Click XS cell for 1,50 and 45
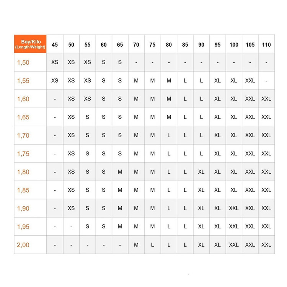Screen dimensions: 287x287 [x=55, y=62]
